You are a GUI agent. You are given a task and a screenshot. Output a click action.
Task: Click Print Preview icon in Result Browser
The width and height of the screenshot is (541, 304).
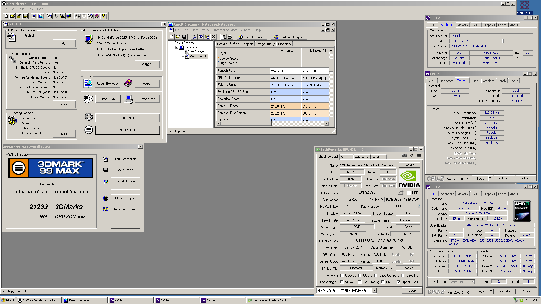[x=223, y=37]
